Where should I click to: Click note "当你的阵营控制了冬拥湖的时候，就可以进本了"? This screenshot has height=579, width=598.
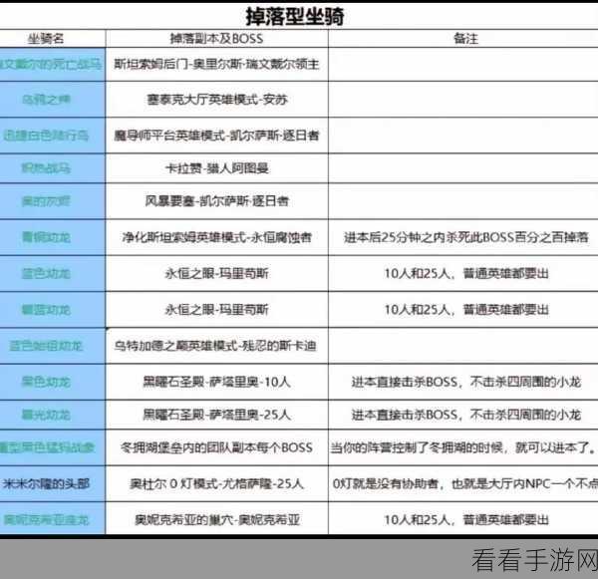462,447
